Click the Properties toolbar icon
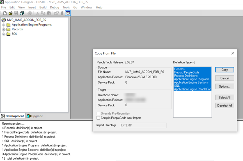 (x=56, y=13)
